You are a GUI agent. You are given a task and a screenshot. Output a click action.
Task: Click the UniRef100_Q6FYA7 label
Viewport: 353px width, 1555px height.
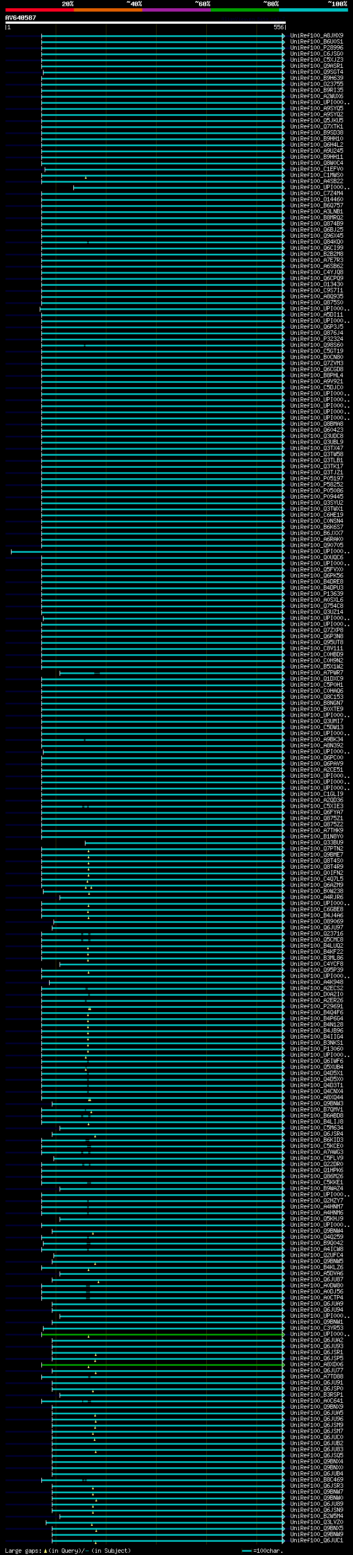[317, 812]
